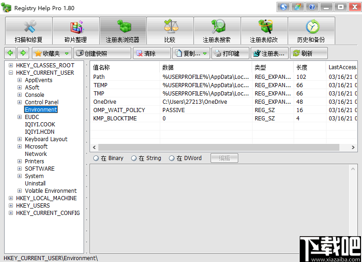Expand the HKEY_USERS node

coord(11,206)
